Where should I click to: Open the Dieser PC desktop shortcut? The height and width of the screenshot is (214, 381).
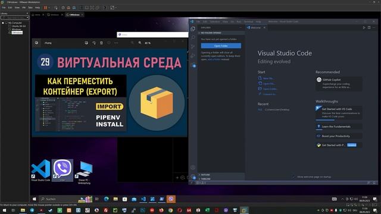tap(85, 172)
